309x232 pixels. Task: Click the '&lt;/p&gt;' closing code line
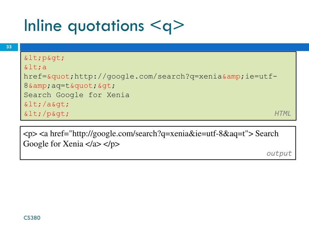tap(46, 114)
